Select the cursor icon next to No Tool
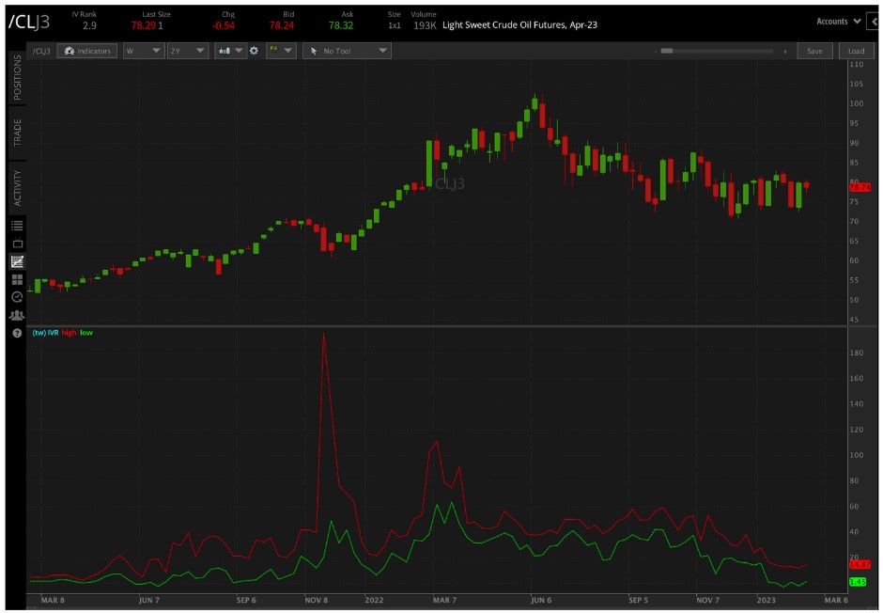The image size is (883, 613). point(316,51)
